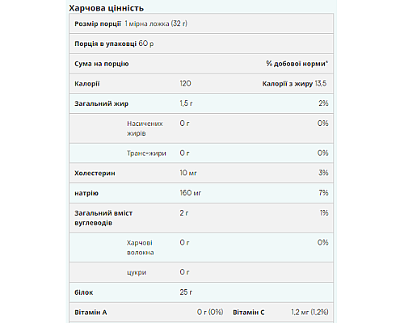The width and height of the screenshot is (404, 323).
Task: Click the натрію daily percent 7%
Action: [x=323, y=193]
